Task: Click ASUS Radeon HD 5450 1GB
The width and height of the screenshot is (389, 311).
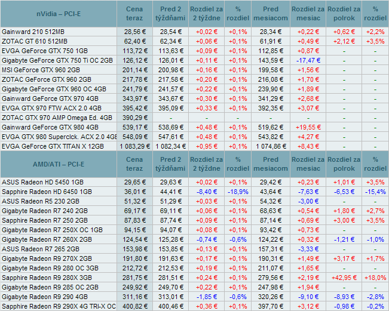Action: (x=42, y=183)
